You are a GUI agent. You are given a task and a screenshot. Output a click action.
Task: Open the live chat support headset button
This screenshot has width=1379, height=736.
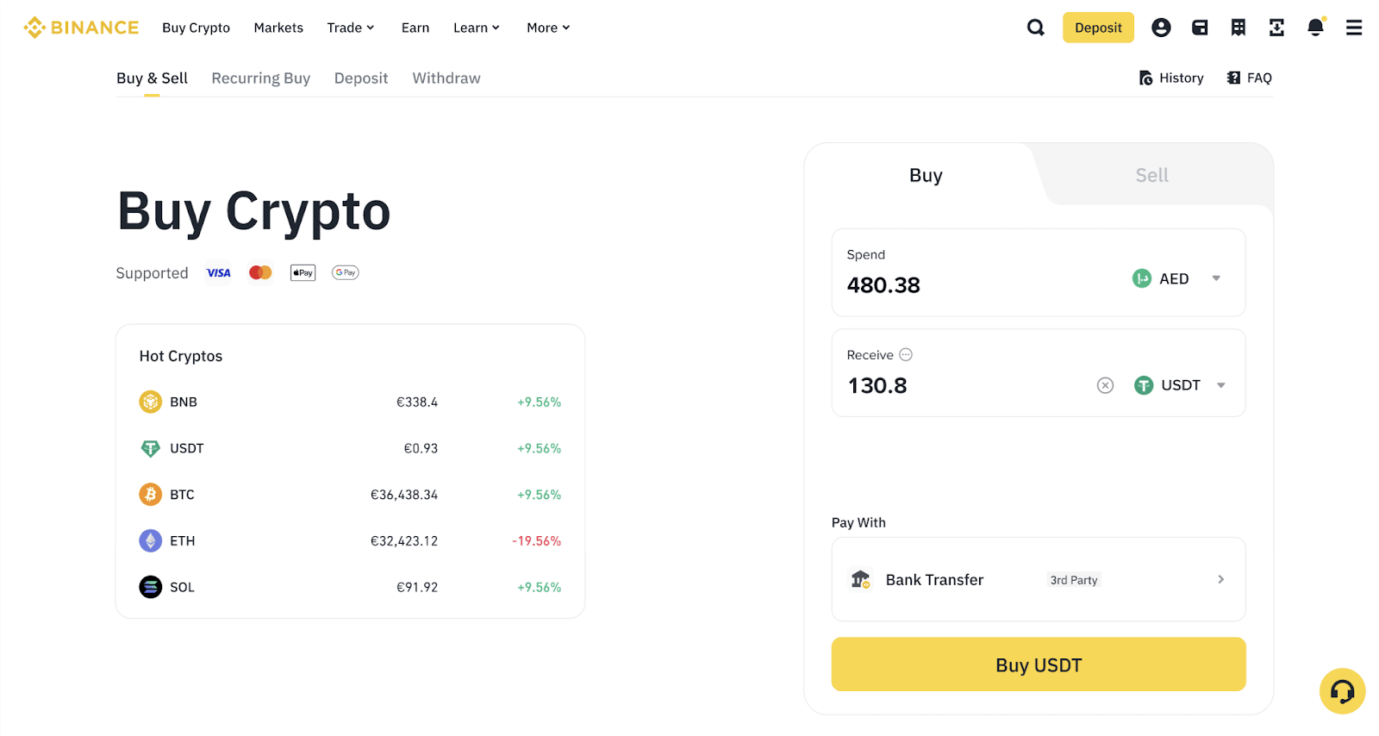[x=1342, y=691]
